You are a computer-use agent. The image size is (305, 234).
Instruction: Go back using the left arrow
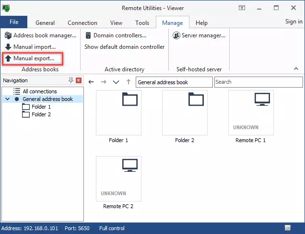pyautogui.click(x=91, y=82)
